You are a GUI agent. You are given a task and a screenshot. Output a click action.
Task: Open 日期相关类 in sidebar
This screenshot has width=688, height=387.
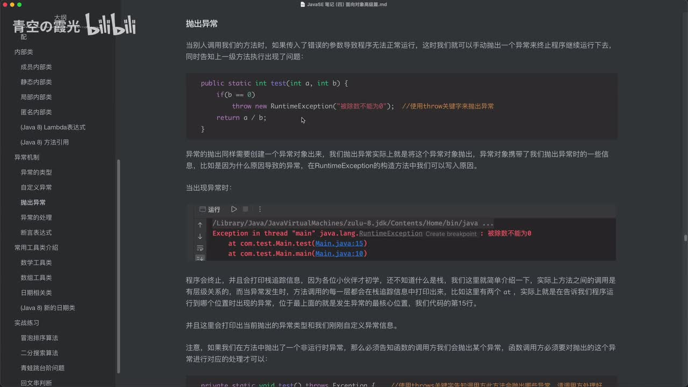point(36,293)
